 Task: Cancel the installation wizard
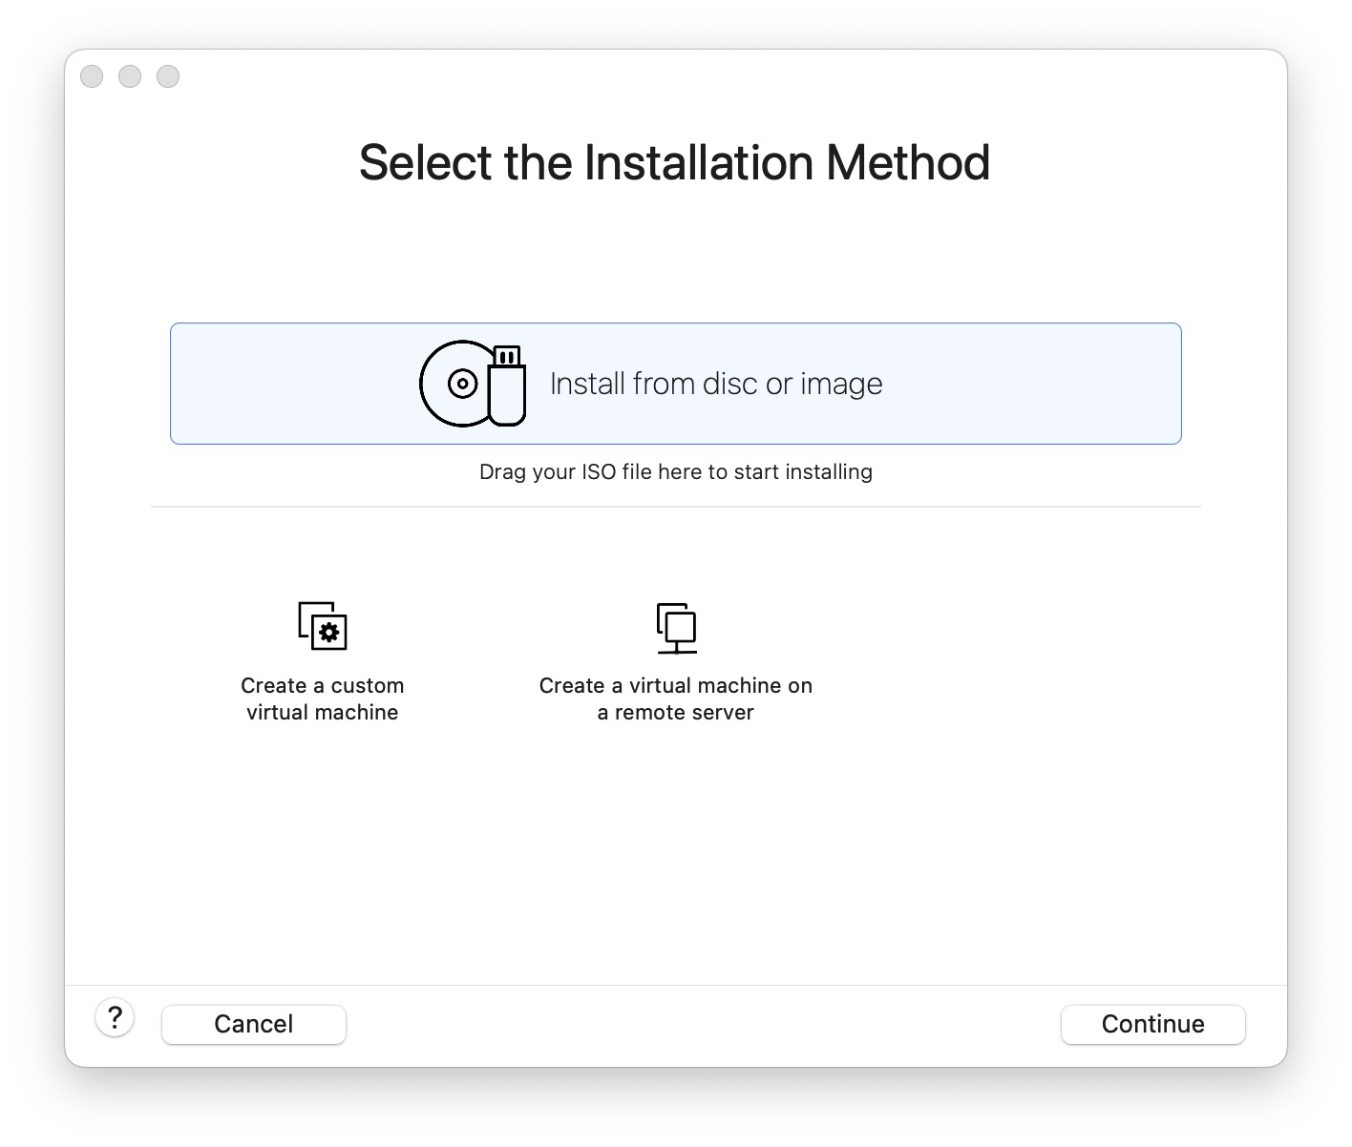[254, 1024]
